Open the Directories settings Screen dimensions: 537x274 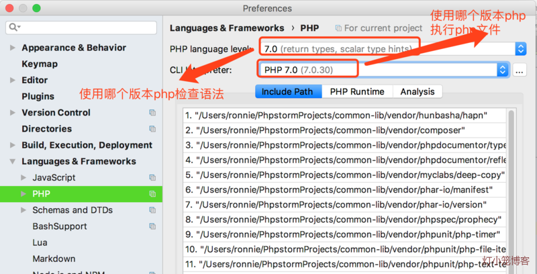coord(47,129)
